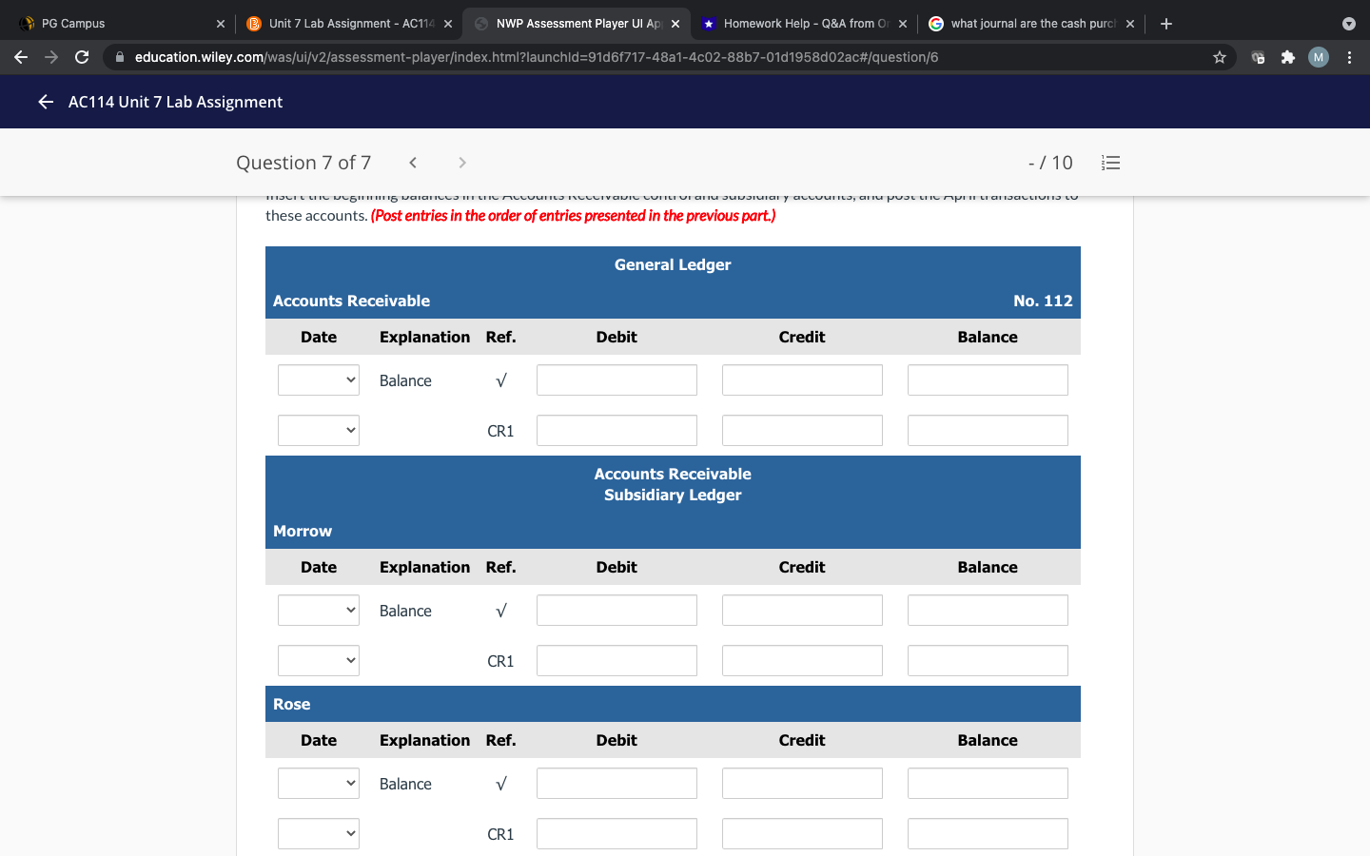Click the back arrow beside AC114 Unit 7 Lab Assignment
Screen dimensions: 1370x856
pos(46,102)
